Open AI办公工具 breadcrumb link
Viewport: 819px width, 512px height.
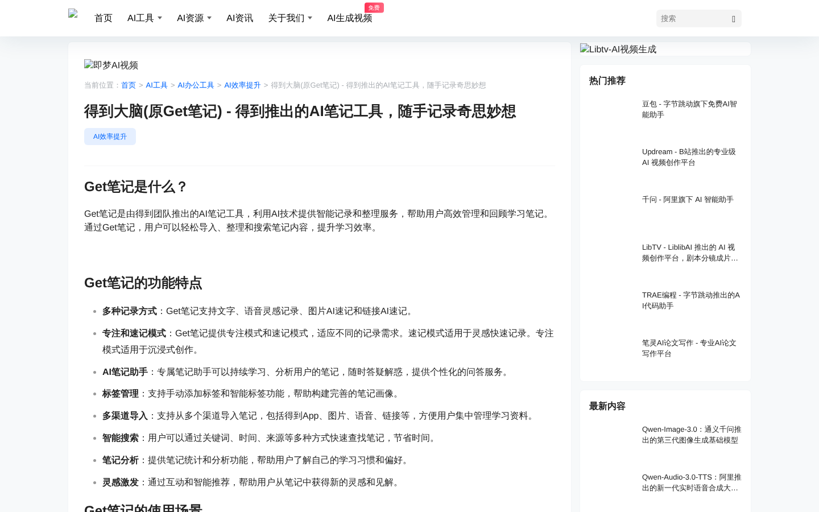pos(196,85)
